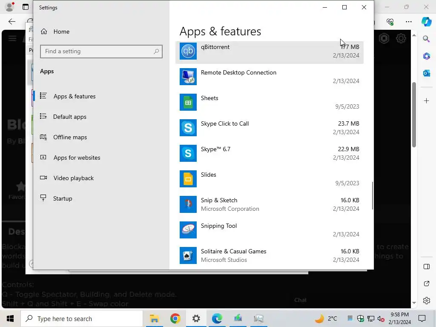
Task: Click the Edge back arrow button
Action: coord(12,22)
